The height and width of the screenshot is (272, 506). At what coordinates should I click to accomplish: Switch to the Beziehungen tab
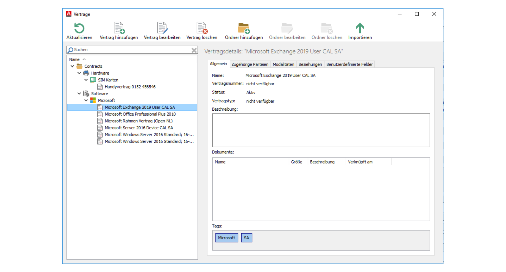click(x=310, y=64)
